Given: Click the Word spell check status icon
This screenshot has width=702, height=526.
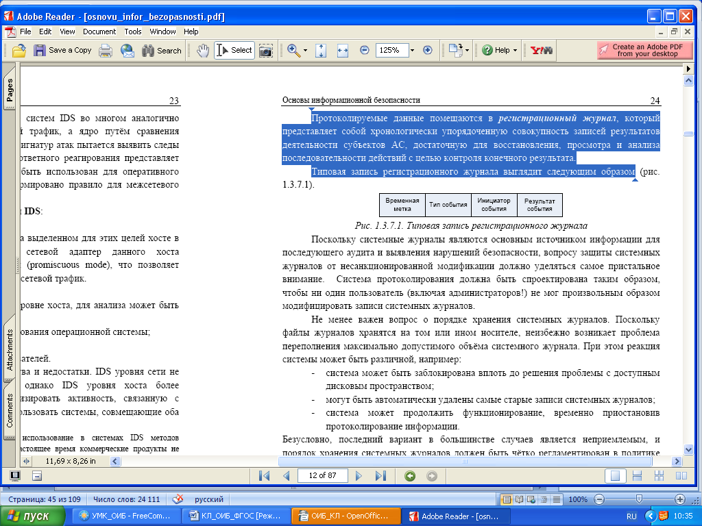Looking at the screenshot, I should [x=178, y=499].
